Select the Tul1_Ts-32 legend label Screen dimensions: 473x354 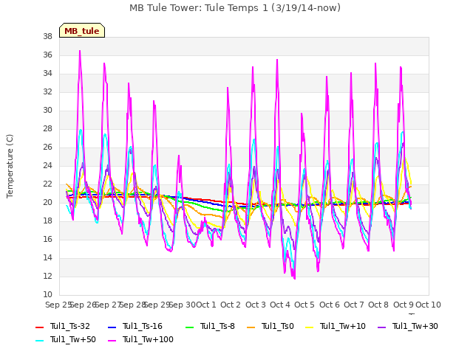[x=70, y=326]
